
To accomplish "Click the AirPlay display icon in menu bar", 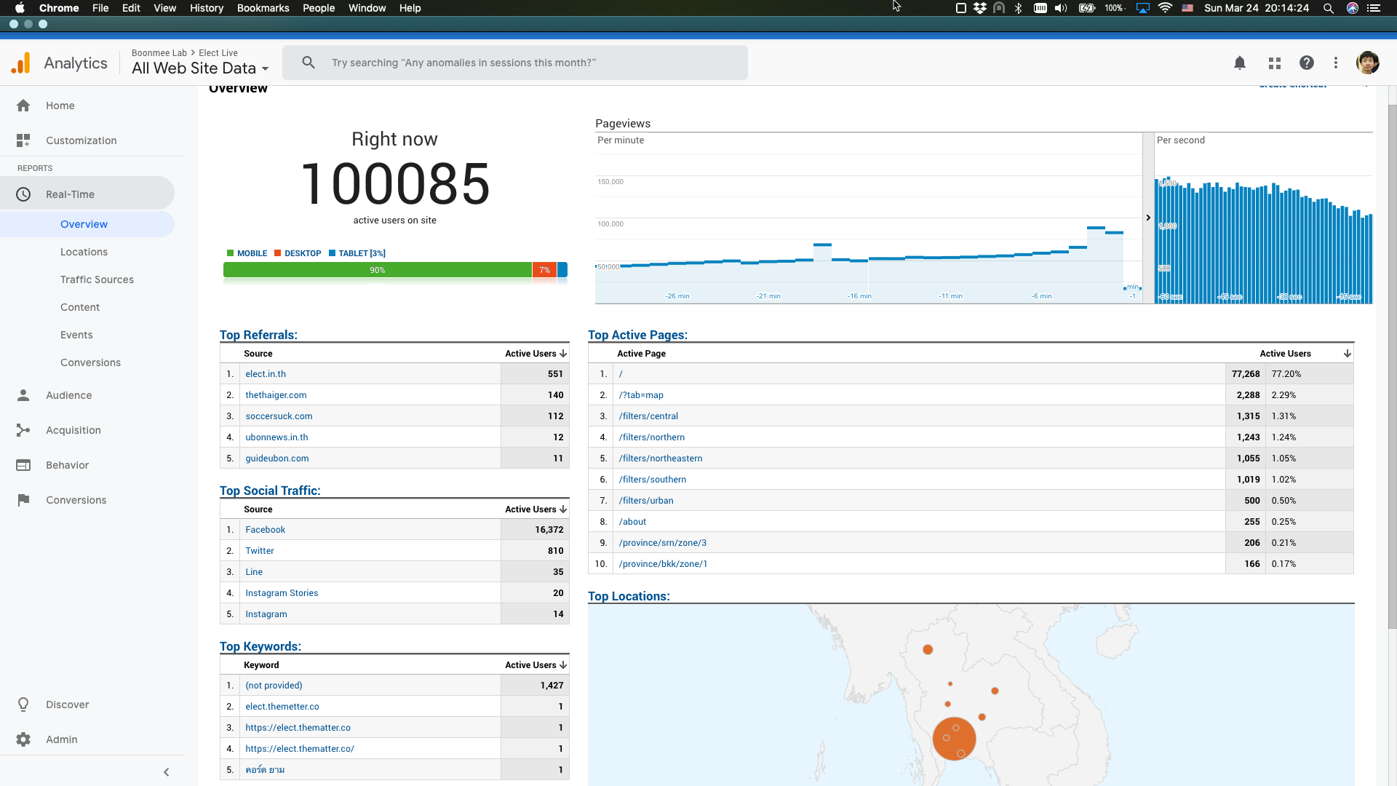I will click(1143, 8).
